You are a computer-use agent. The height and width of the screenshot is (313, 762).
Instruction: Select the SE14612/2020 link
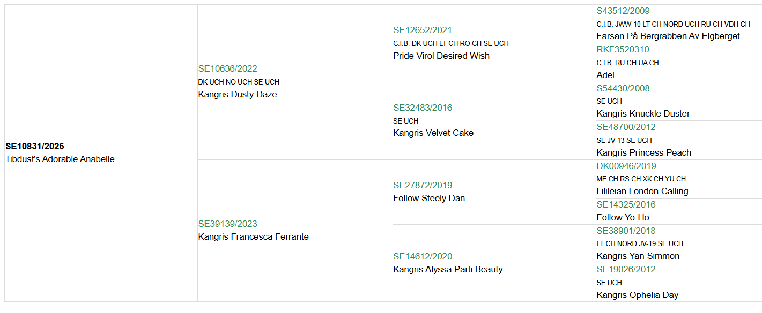click(423, 256)
